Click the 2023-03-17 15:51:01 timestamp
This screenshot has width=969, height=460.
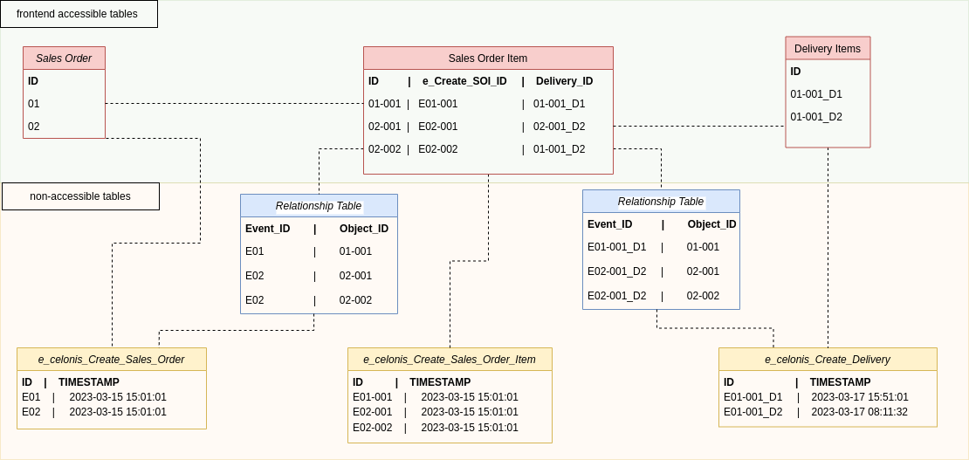pos(859,397)
